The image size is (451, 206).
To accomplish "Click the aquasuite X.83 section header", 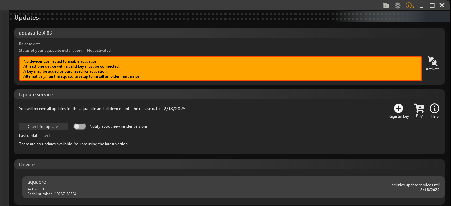I will pyautogui.click(x=229, y=33).
